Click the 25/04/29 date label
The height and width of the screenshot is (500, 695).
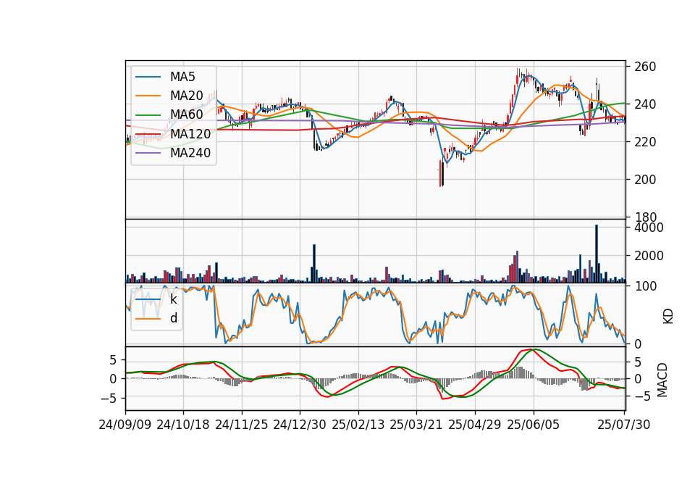475,425
